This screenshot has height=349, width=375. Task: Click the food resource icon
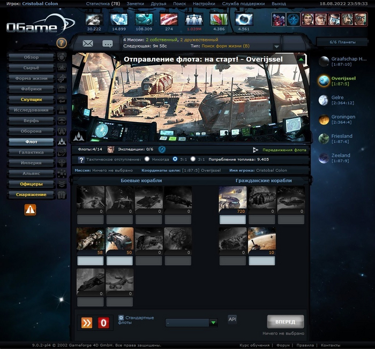219,19
